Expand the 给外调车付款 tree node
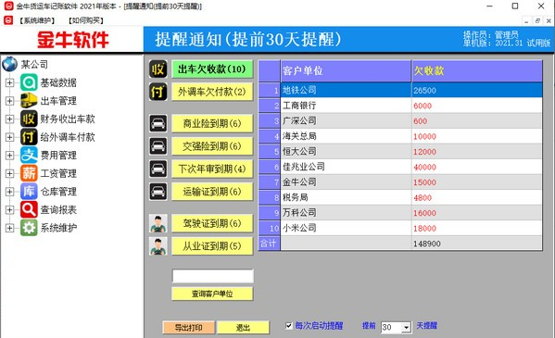 click(9, 137)
